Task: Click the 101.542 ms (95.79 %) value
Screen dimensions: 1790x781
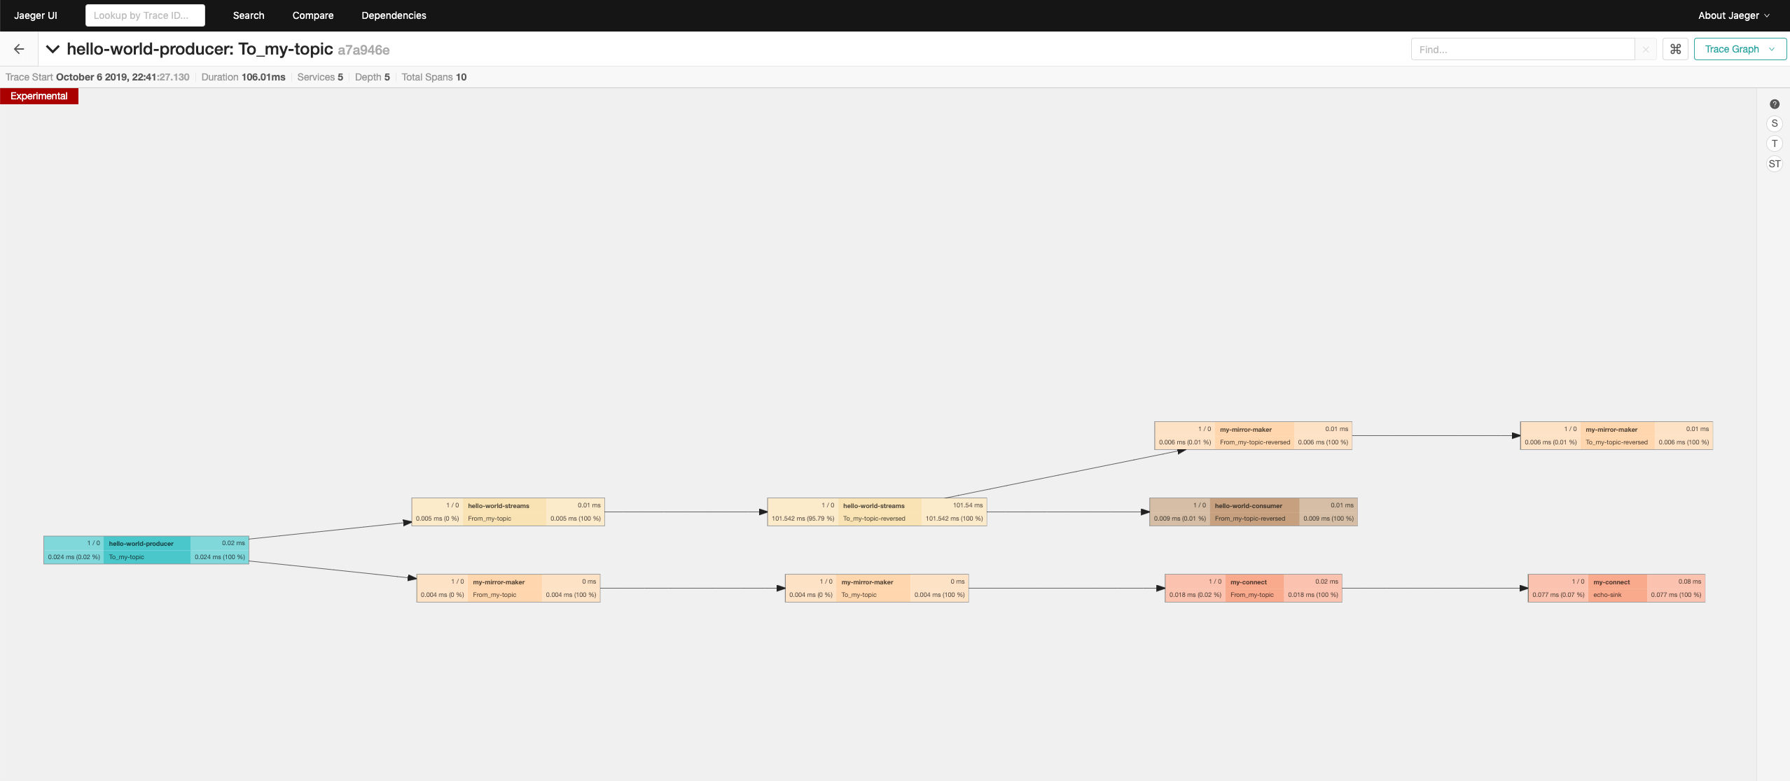Action: coord(803,519)
